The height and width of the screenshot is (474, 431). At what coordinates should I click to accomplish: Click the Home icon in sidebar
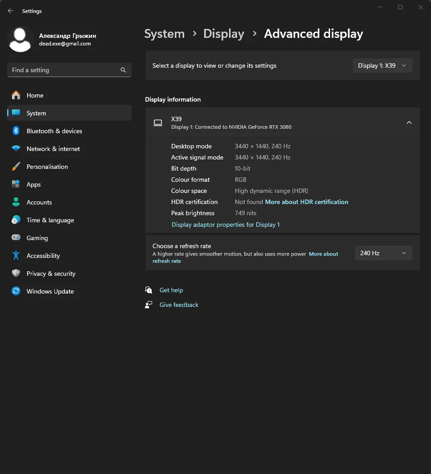(x=16, y=95)
